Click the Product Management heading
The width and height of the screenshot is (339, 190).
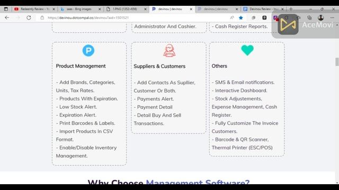(81, 66)
